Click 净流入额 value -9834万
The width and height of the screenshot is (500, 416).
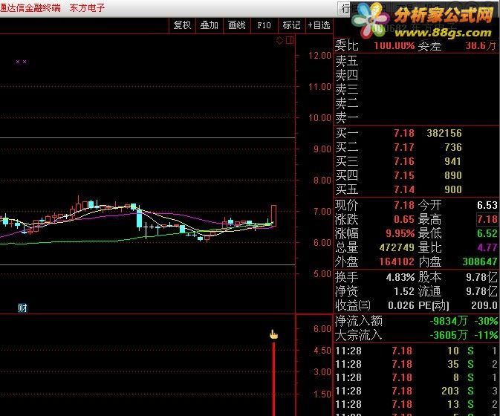449,321
